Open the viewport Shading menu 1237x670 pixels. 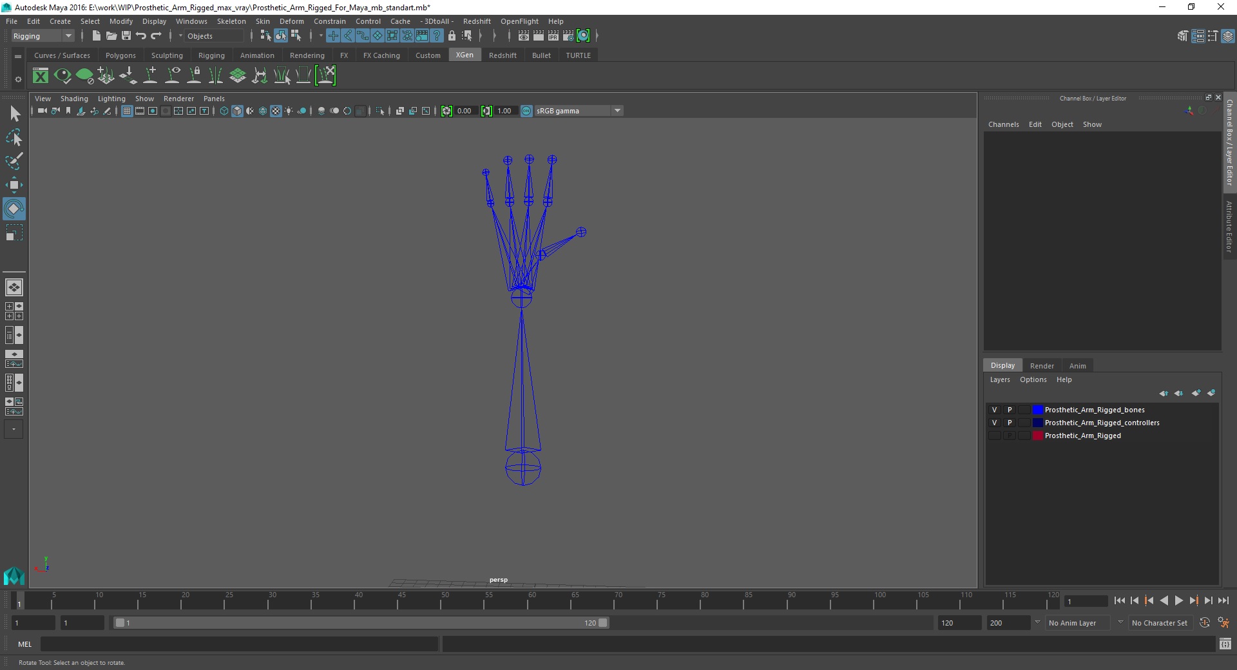coord(74,99)
